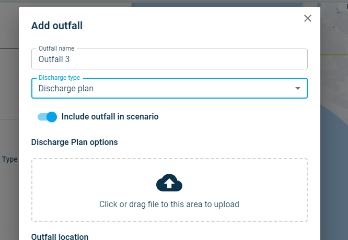Click the 'Outfall name' floating label
The width and height of the screenshot is (348, 240).
point(56,49)
